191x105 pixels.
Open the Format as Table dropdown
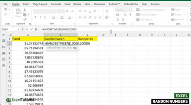147,15
